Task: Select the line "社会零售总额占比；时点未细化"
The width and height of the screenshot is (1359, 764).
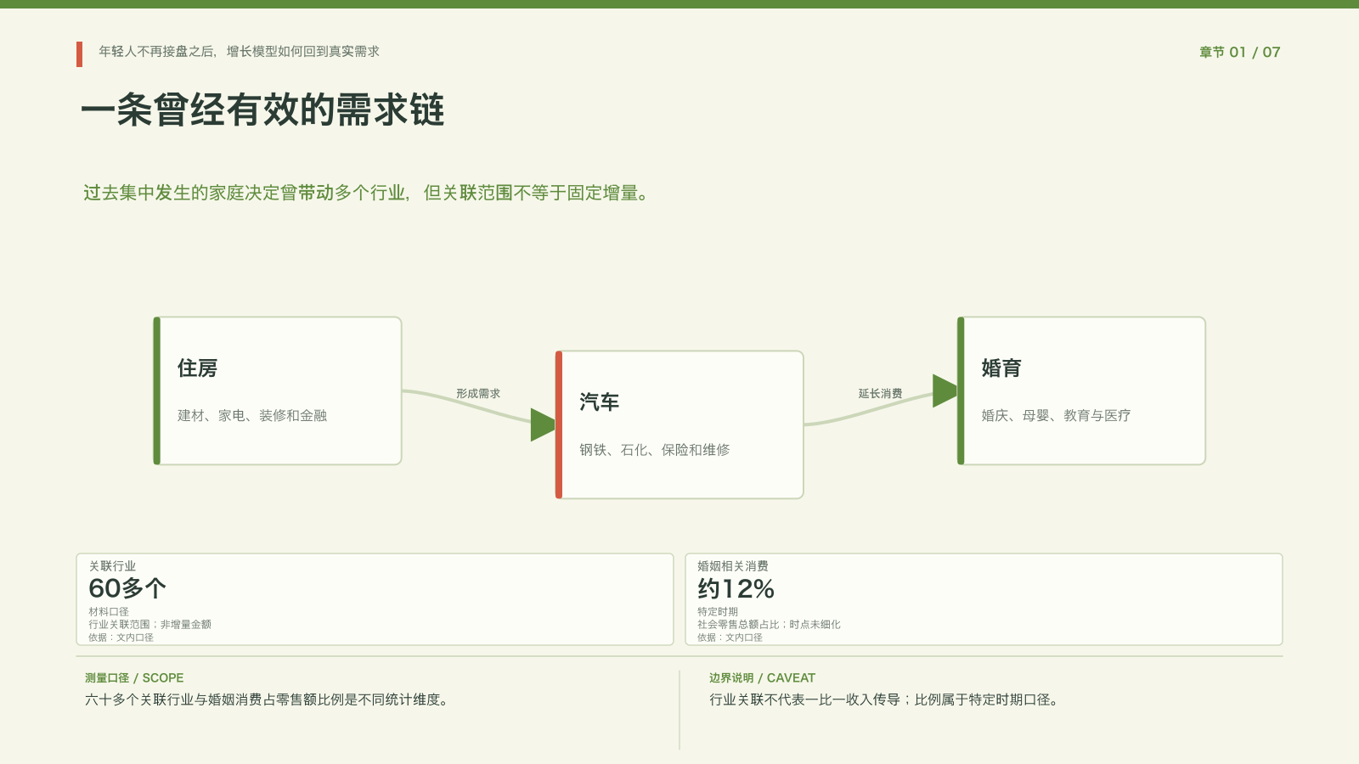Action: click(x=769, y=625)
